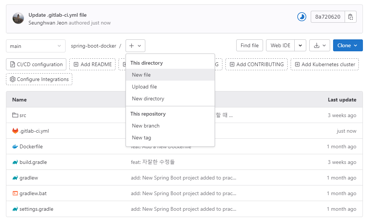The image size is (367, 223).
Task: Open the download source code dropdown
Action: (x=320, y=45)
